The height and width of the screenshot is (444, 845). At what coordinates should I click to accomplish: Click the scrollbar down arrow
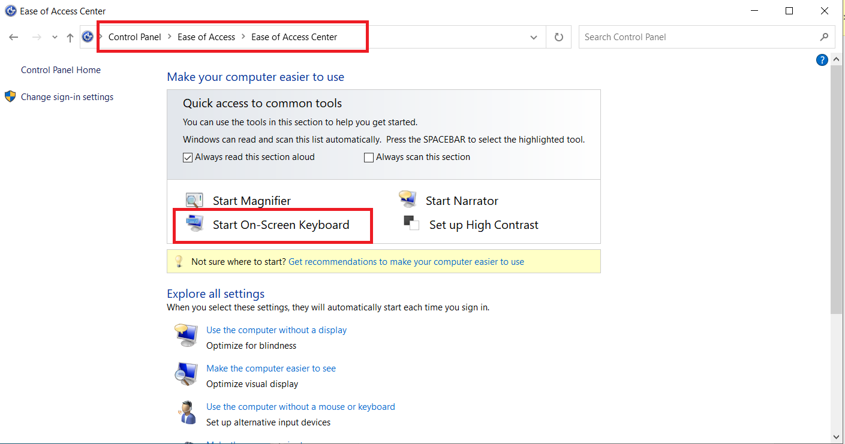point(837,437)
